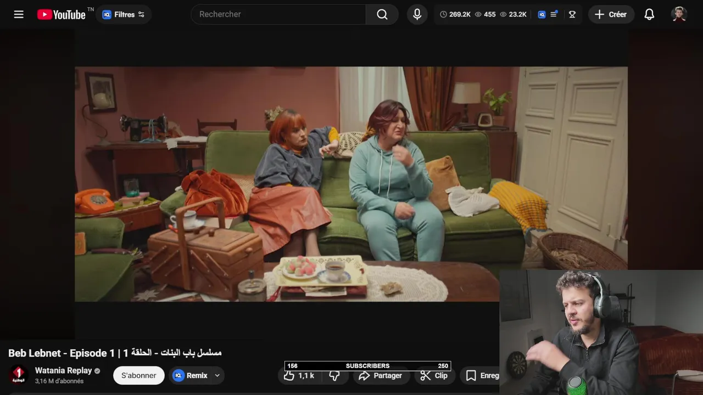
Task: Open the vidIQ Filtres button
Action: 124,14
